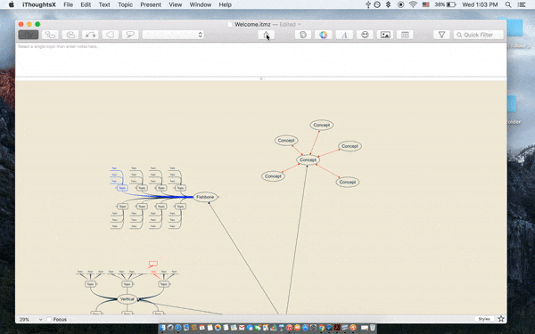Toggle the Focus checkbox
Viewport: 535px width, 334px height.
tap(49, 320)
